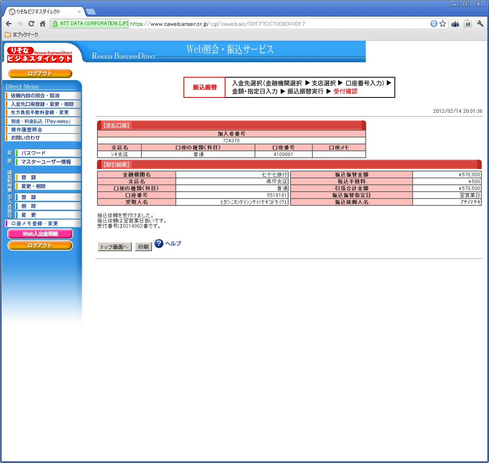Image resolution: width=489 pixels, height=463 pixels.
Task: Open the wrench settings menu
Action: 480,24
